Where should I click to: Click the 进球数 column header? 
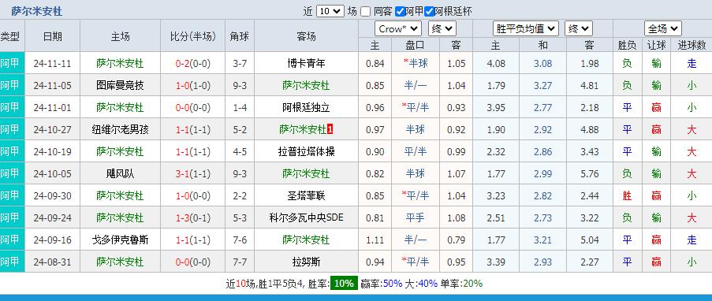pos(691,45)
